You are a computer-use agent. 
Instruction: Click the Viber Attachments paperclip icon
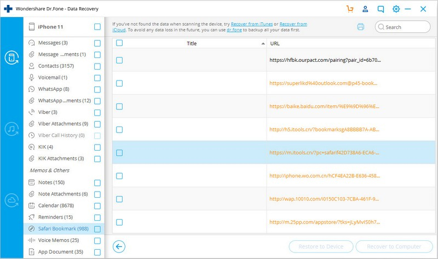[x=32, y=124]
